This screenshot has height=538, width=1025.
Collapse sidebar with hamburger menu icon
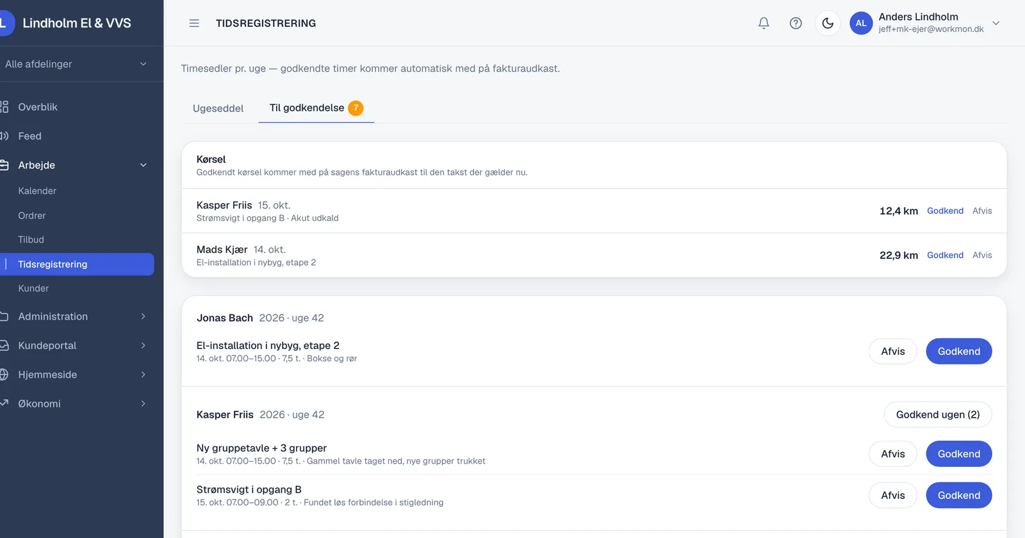tap(194, 23)
